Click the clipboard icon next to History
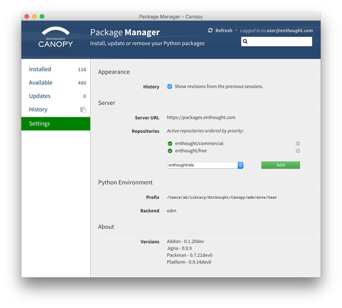 tap(83, 109)
